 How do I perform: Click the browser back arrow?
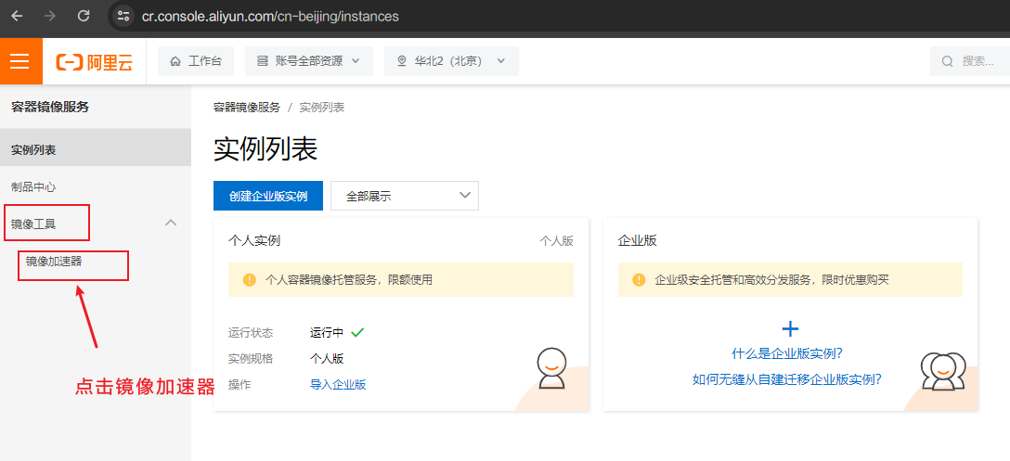[x=17, y=16]
